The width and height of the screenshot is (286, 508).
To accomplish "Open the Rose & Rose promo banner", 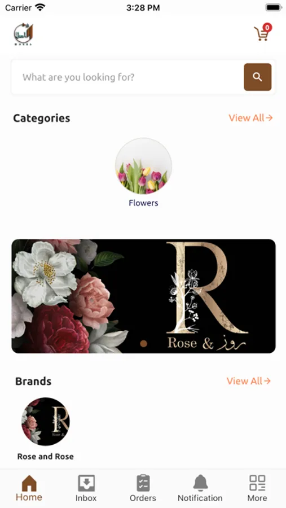I will pyautogui.click(x=143, y=296).
